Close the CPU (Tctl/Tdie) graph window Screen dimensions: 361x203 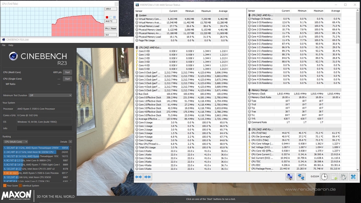coord(116,4)
